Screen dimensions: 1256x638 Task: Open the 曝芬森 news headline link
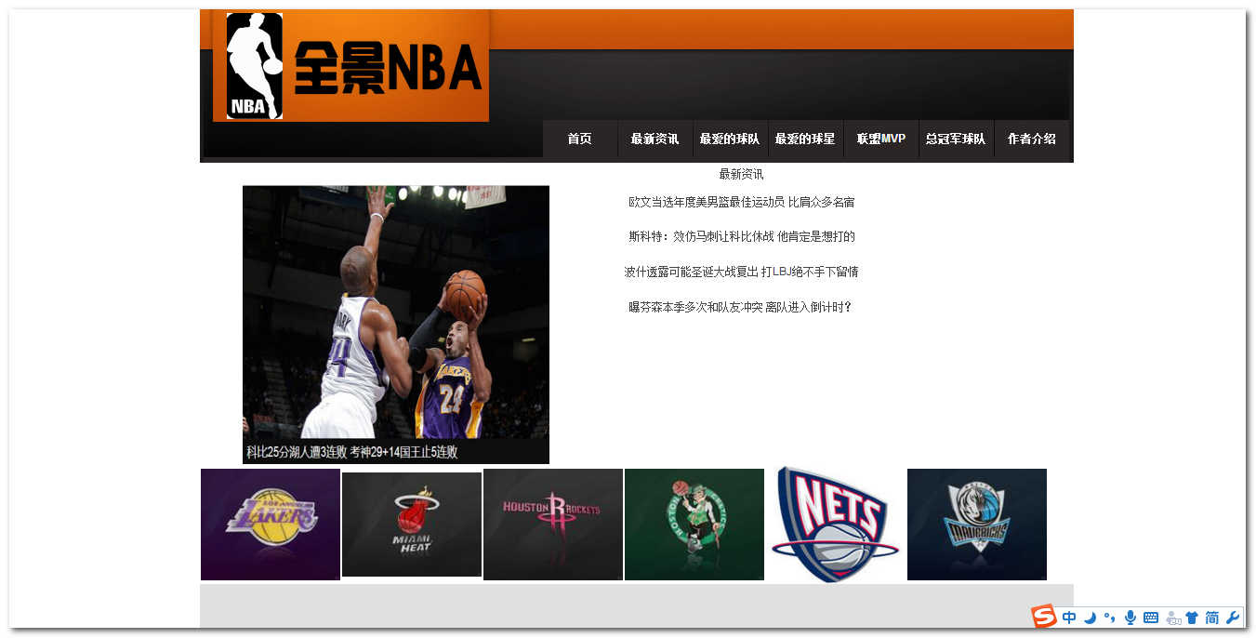click(x=740, y=306)
